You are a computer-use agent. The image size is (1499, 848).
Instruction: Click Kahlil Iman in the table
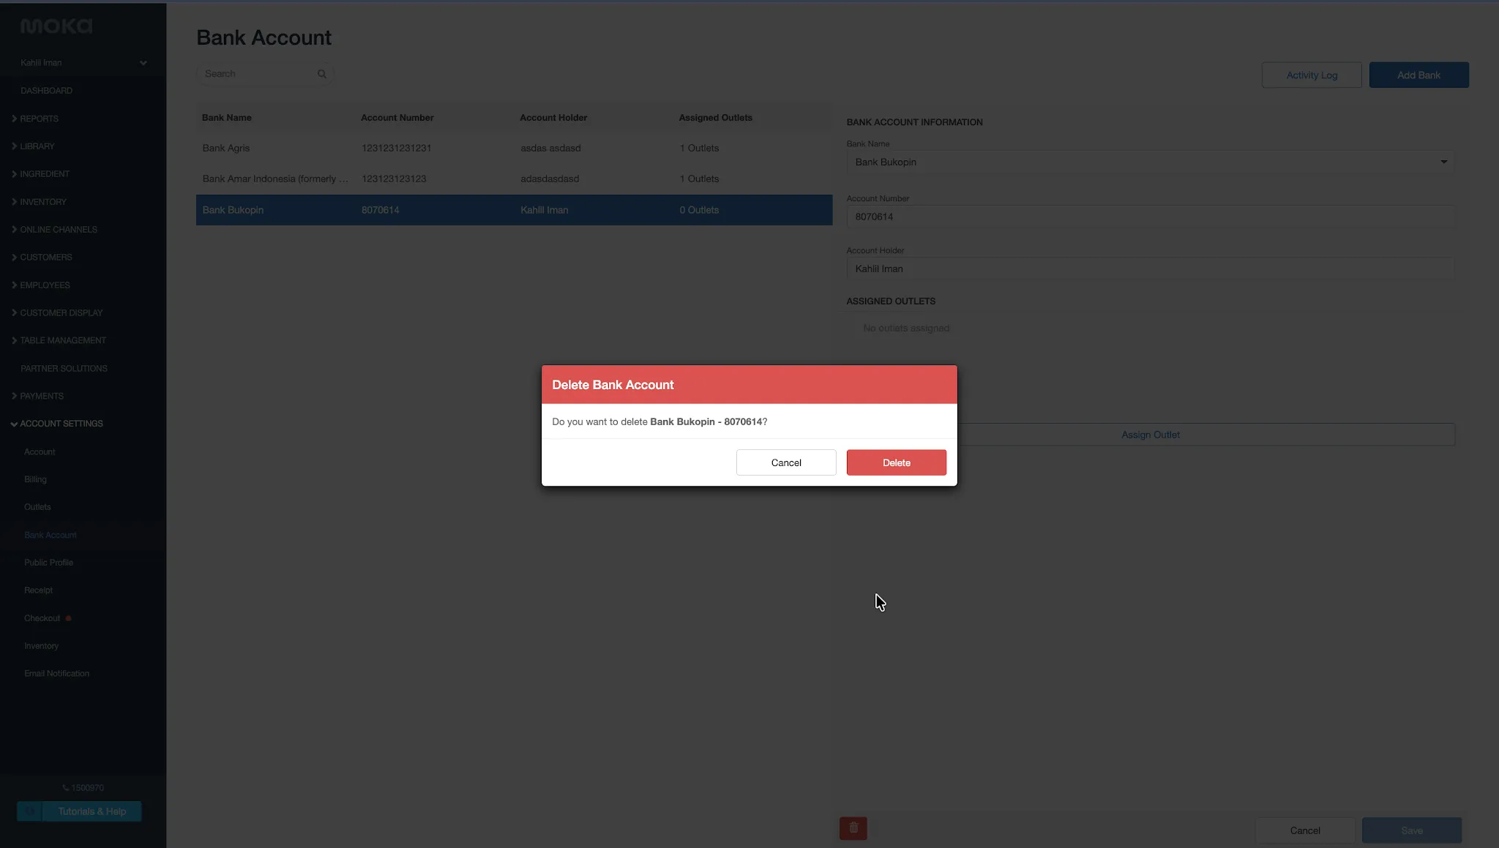click(x=544, y=210)
